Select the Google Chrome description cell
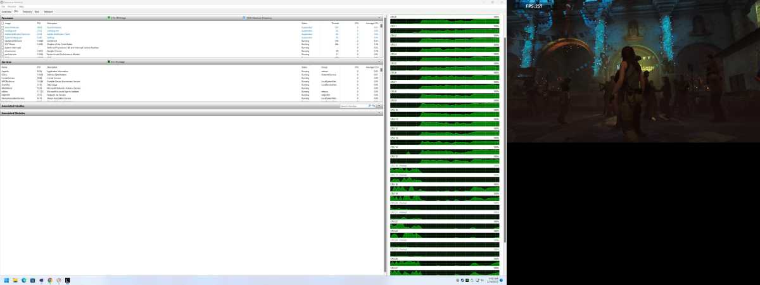The width and height of the screenshot is (760, 285). 54,51
